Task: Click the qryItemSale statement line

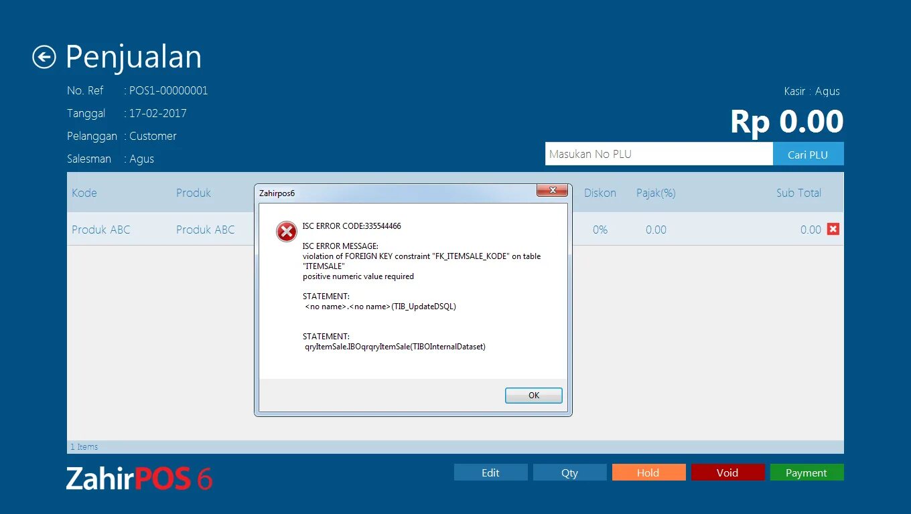Action: click(x=395, y=347)
